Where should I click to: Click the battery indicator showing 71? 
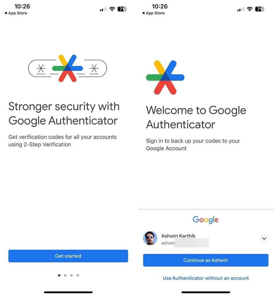tap(260, 9)
